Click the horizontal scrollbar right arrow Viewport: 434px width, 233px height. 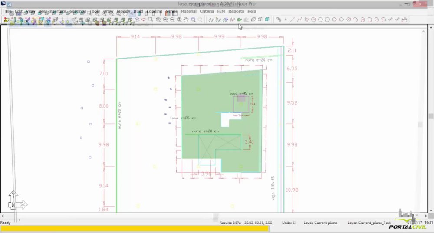pyautogui.click(x=426, y=216)
